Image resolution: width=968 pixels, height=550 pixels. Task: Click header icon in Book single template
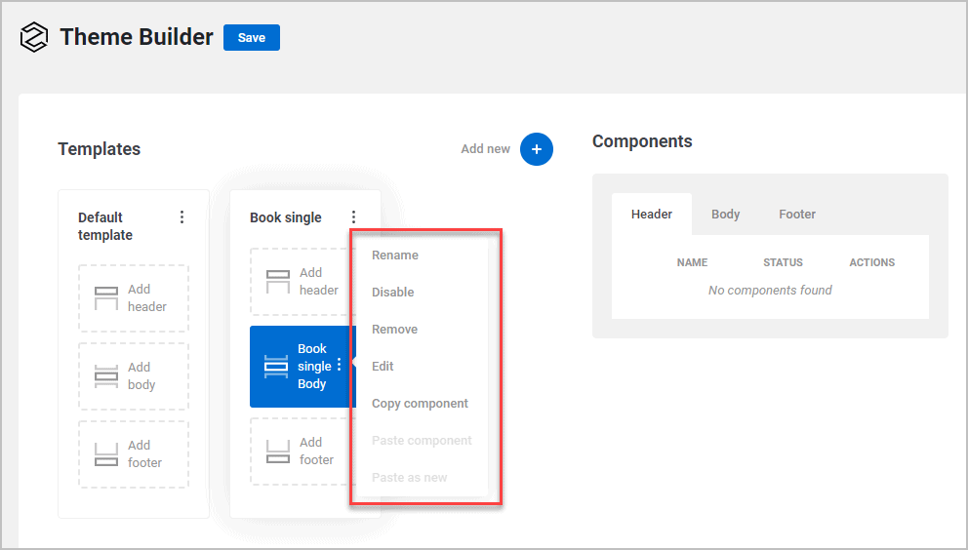coord(278,282)
